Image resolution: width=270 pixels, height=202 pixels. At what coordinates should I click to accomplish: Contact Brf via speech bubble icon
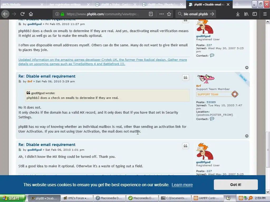pos(212,119)
